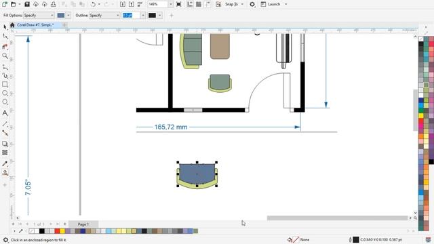Image resolution: width=434 pixels, height=244 pixels.
Task: Select the Rectangle tool
Action: pos(5,84)
